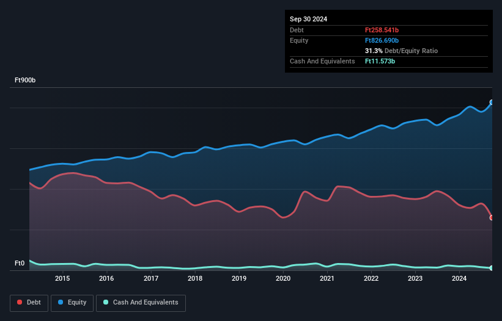502x321 pixels.
Task: Click the 2017 x-axis label
Action: point(151,278)
